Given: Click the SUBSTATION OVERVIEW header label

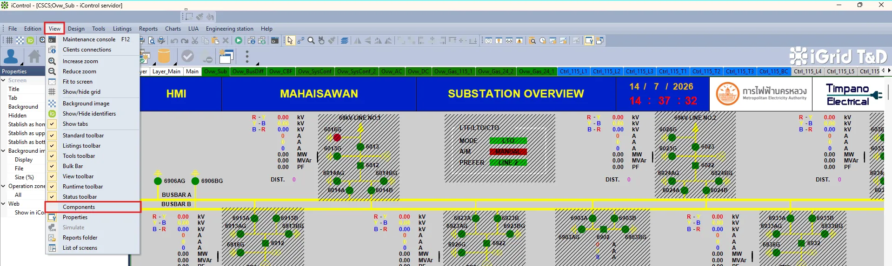Looking at the screenshot, I should tap(516, 94).
